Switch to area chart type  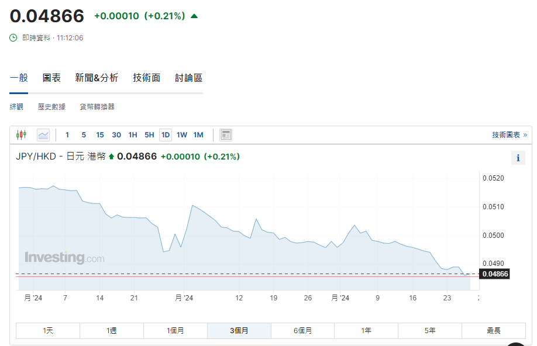point(43,135)
